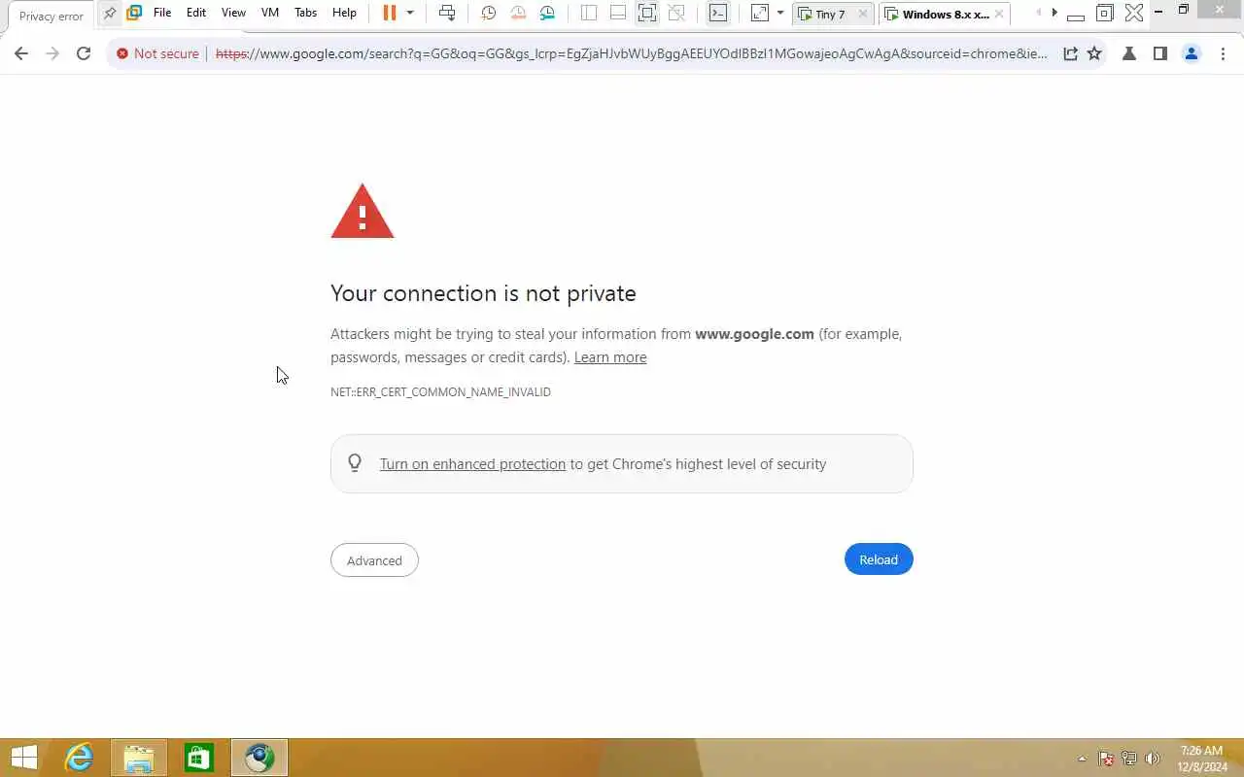
Task: Exit full screen via the restore icon
Action: point(1104,14)
